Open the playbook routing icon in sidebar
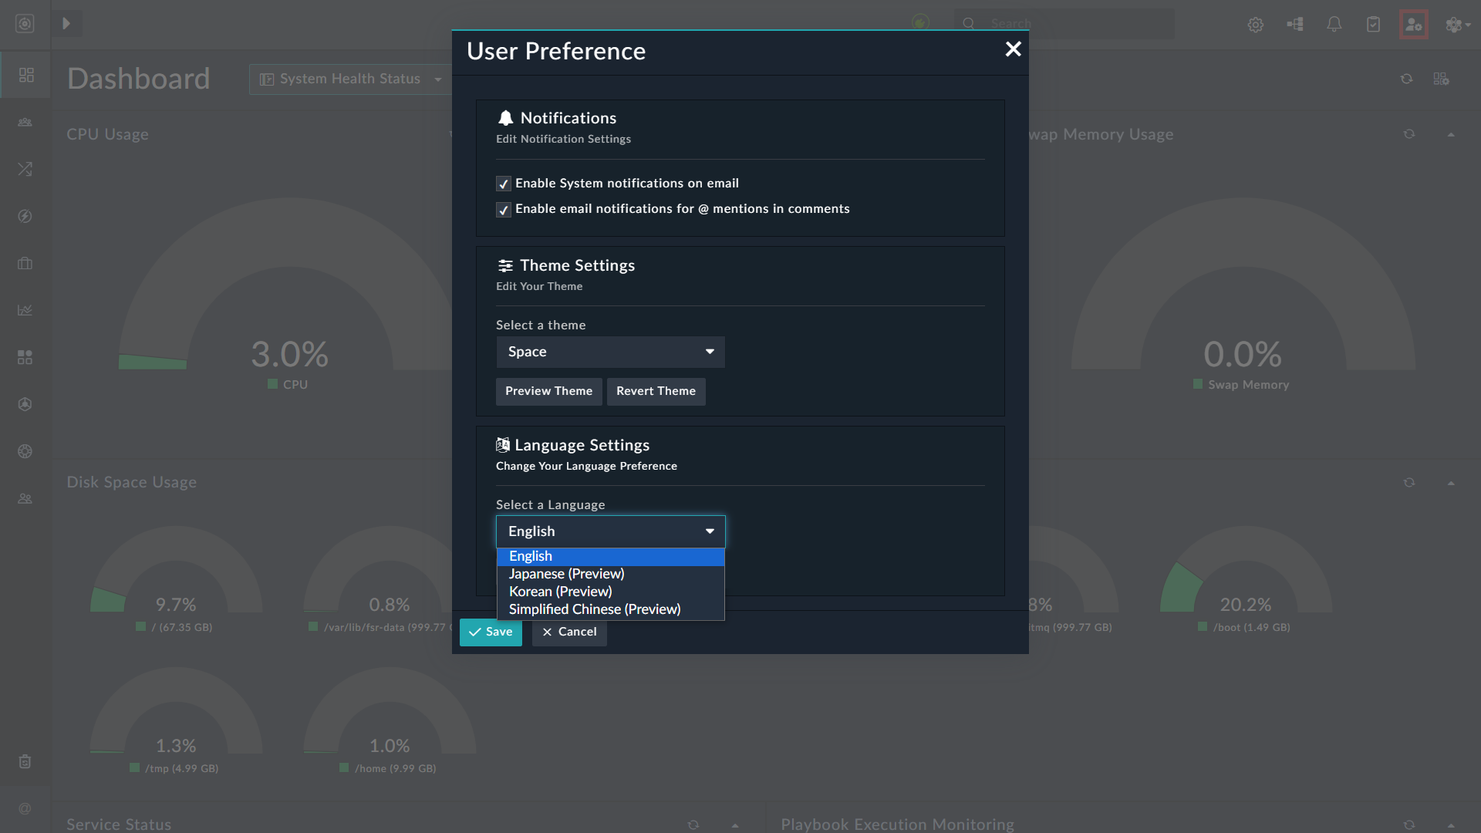The height and width of the screenshot is (833, 1481). tap(25, 169)
